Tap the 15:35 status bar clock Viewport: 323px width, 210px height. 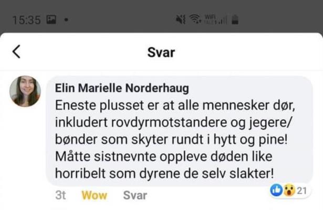tap(26, 20)
